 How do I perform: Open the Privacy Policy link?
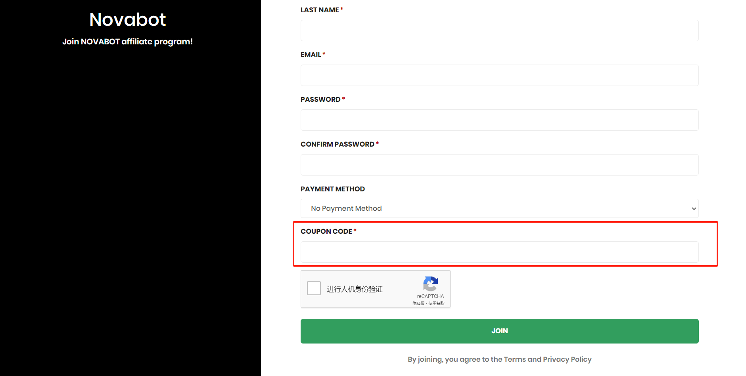567,359
